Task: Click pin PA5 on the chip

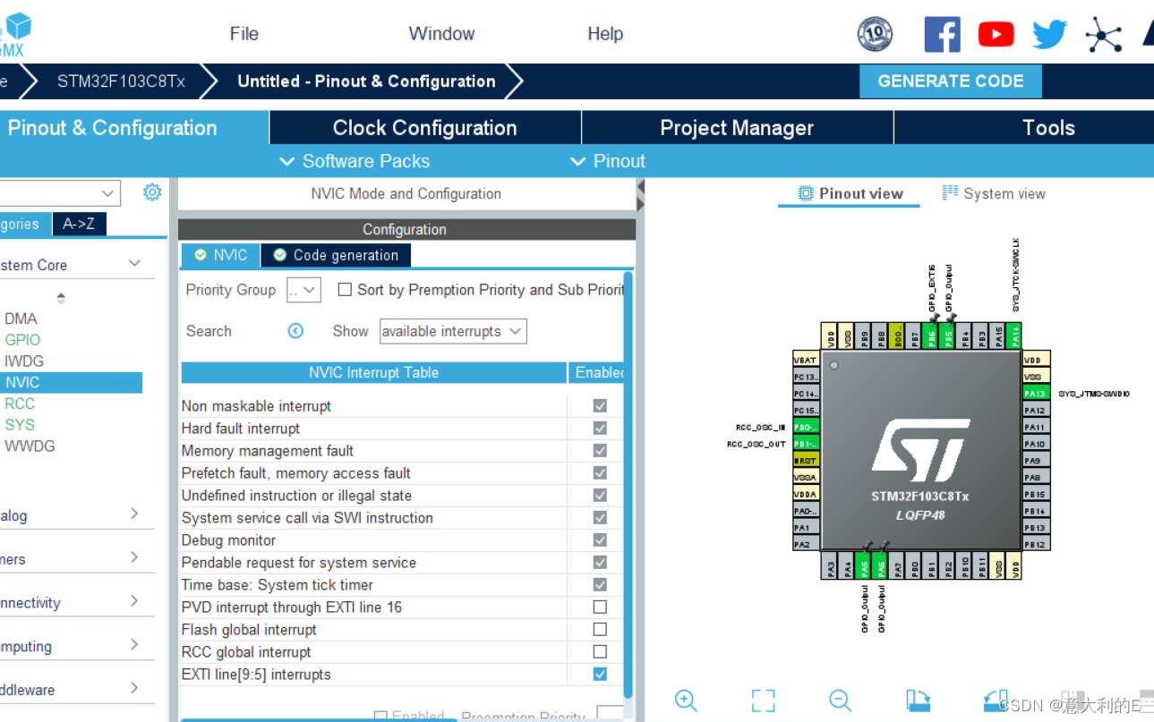Action: [864, 566]
